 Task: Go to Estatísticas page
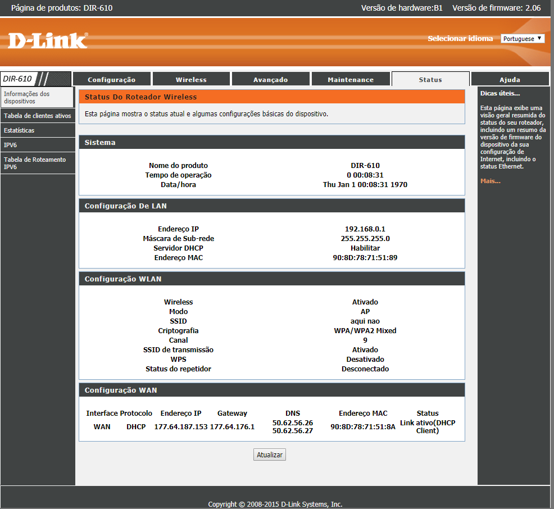click(x=38, y=130)
